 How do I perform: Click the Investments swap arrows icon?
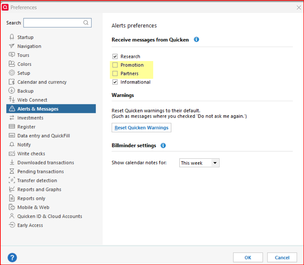point(12,118)
